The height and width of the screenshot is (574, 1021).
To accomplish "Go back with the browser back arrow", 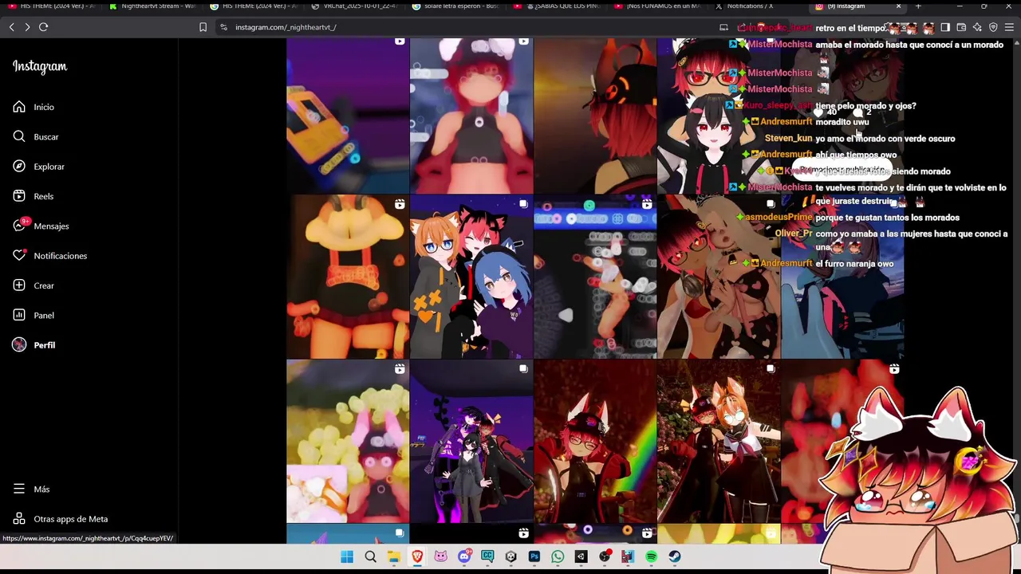I will [11, 27].
